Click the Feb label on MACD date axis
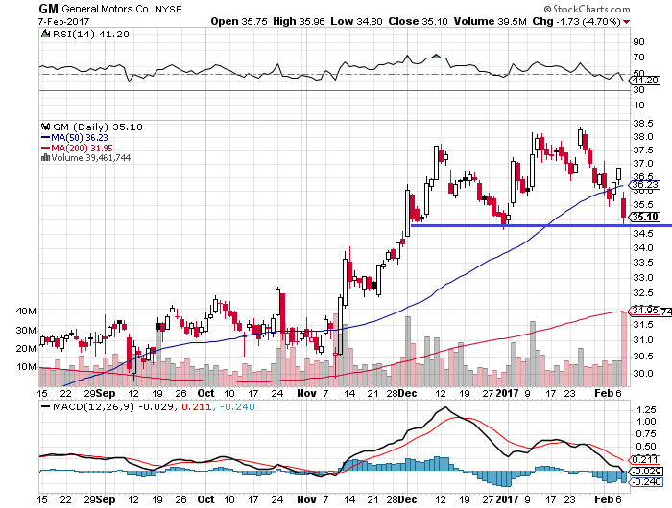The width and height of the screenshot is (672, 508). point(604,499)
